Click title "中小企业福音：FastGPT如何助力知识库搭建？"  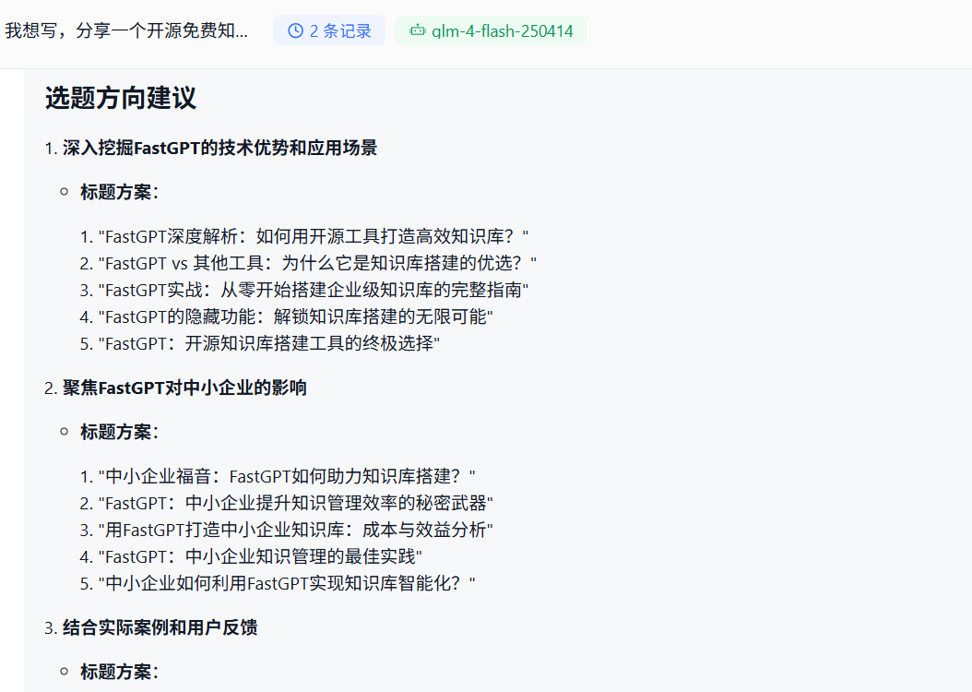click(287, 476)
